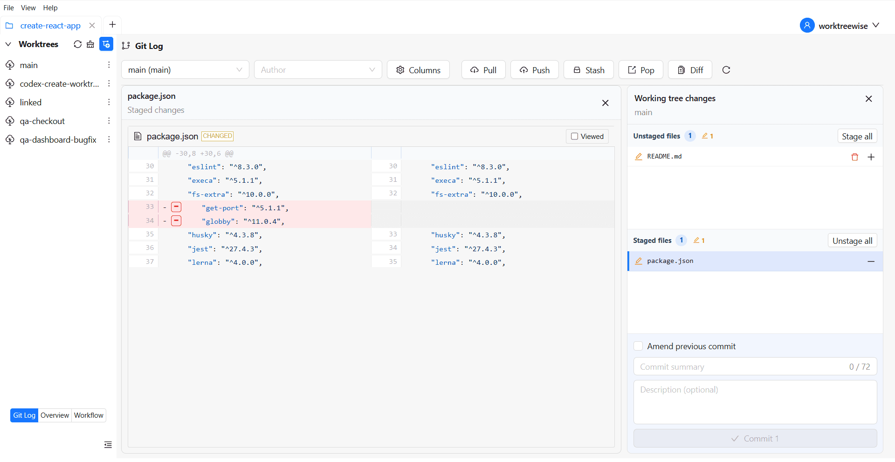Discard changes to README.md trash icon
The height and width of the screenshot is (462, 895).
click(x=855, y=157)
